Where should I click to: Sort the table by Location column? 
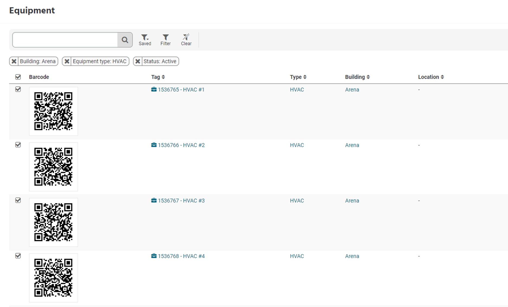(x=431, y=77)
